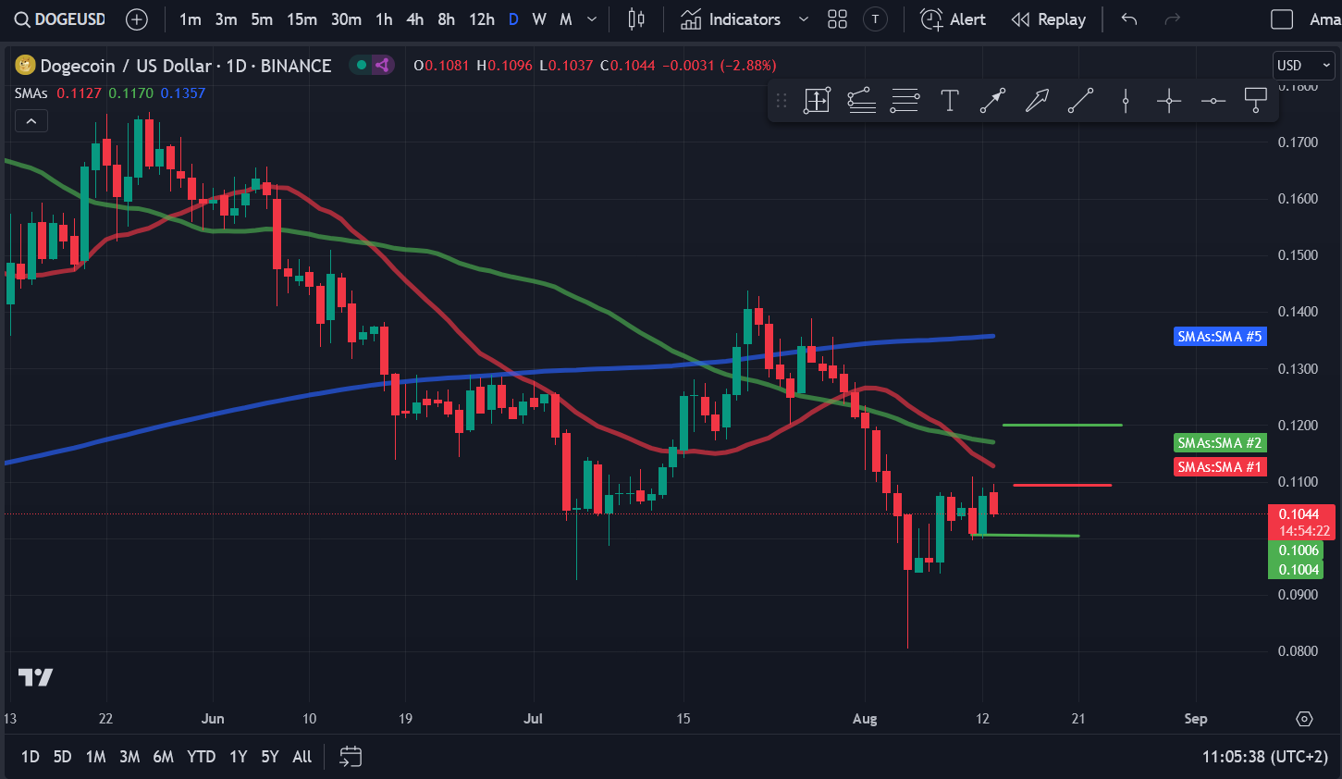
Task: Select the Vertical Line tool
Action: pyautogui.click(x=1126, y=100)
